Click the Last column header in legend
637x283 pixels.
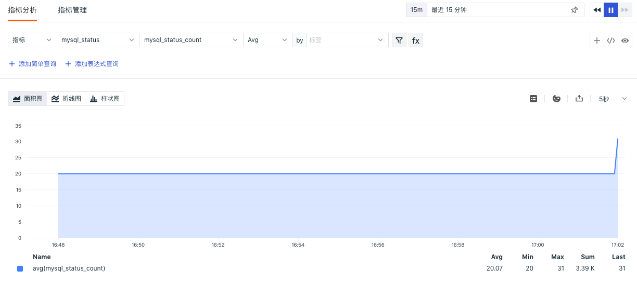click(x=619, y=257)
